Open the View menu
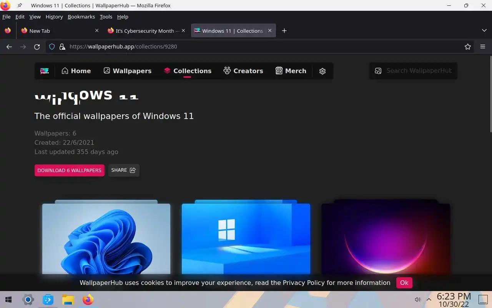Screen dimensions: 492x308 pos(35,17)
